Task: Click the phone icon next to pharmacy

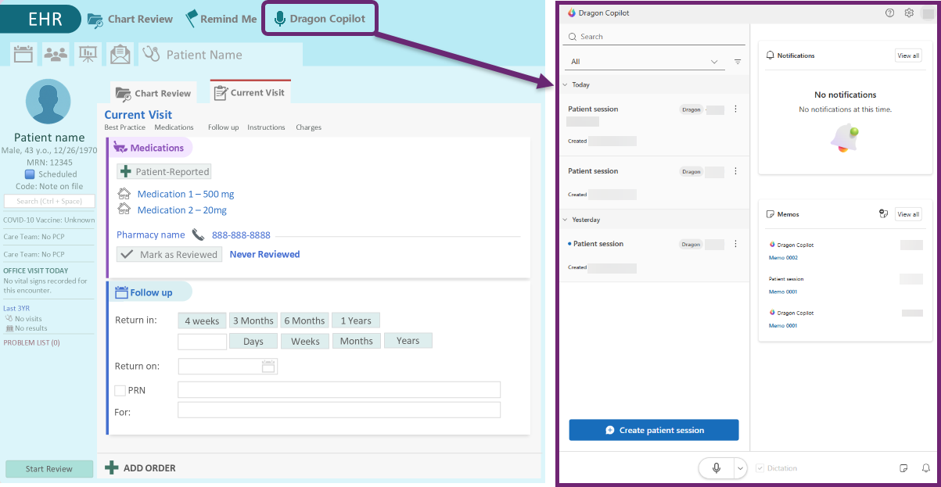Action: pos(198,235)
